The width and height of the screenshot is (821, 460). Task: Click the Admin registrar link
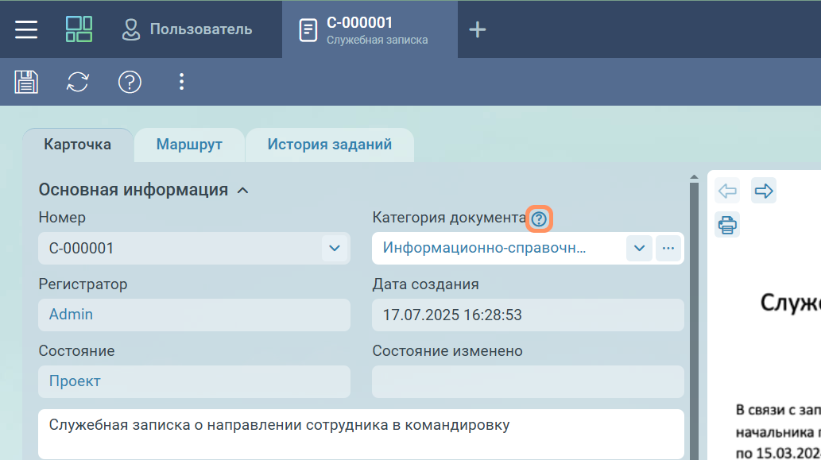coord(71,315)
